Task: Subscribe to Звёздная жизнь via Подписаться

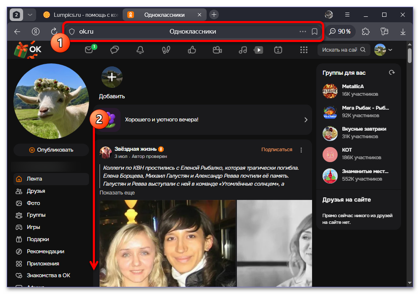Action: point(277,150)
